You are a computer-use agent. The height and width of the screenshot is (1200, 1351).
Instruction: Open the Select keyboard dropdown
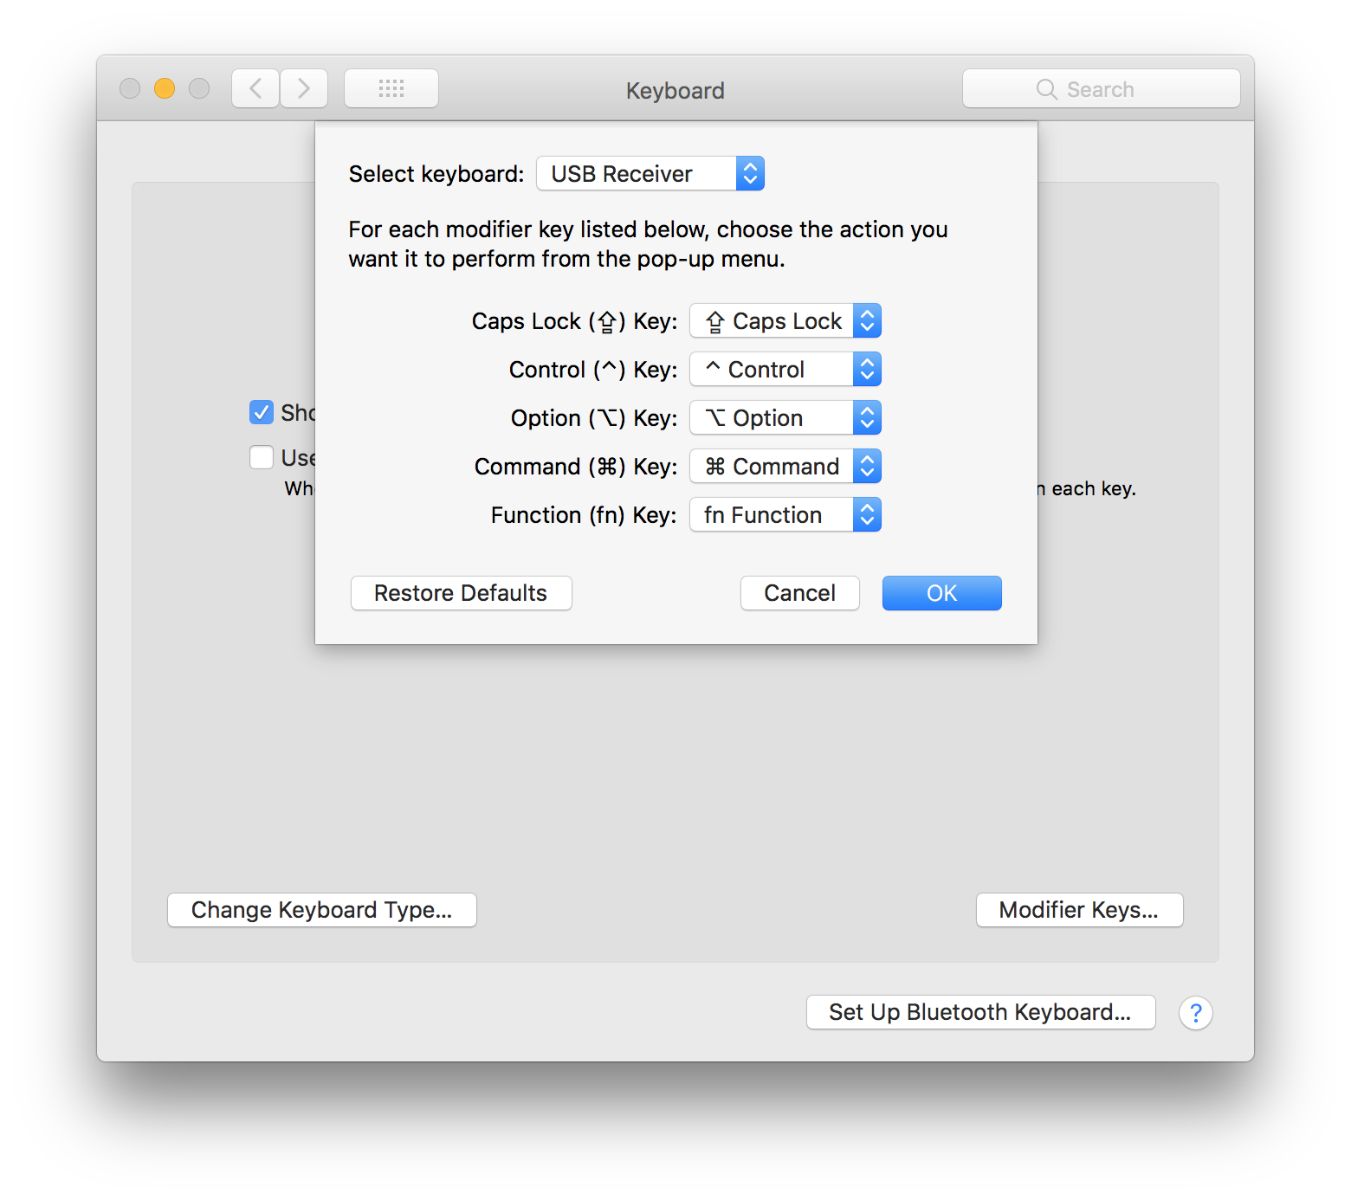coord(650,173)
